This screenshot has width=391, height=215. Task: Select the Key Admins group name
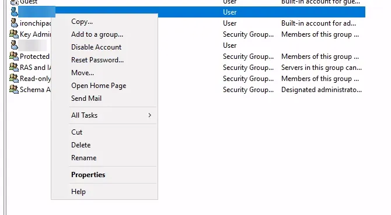click(x=36, y=34)
